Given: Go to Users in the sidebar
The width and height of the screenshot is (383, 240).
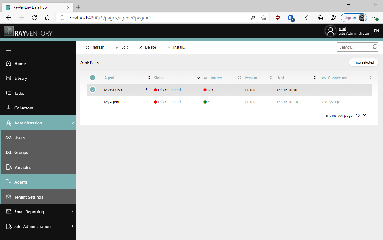Looking at the screenshot, I should tap(19, 138).
